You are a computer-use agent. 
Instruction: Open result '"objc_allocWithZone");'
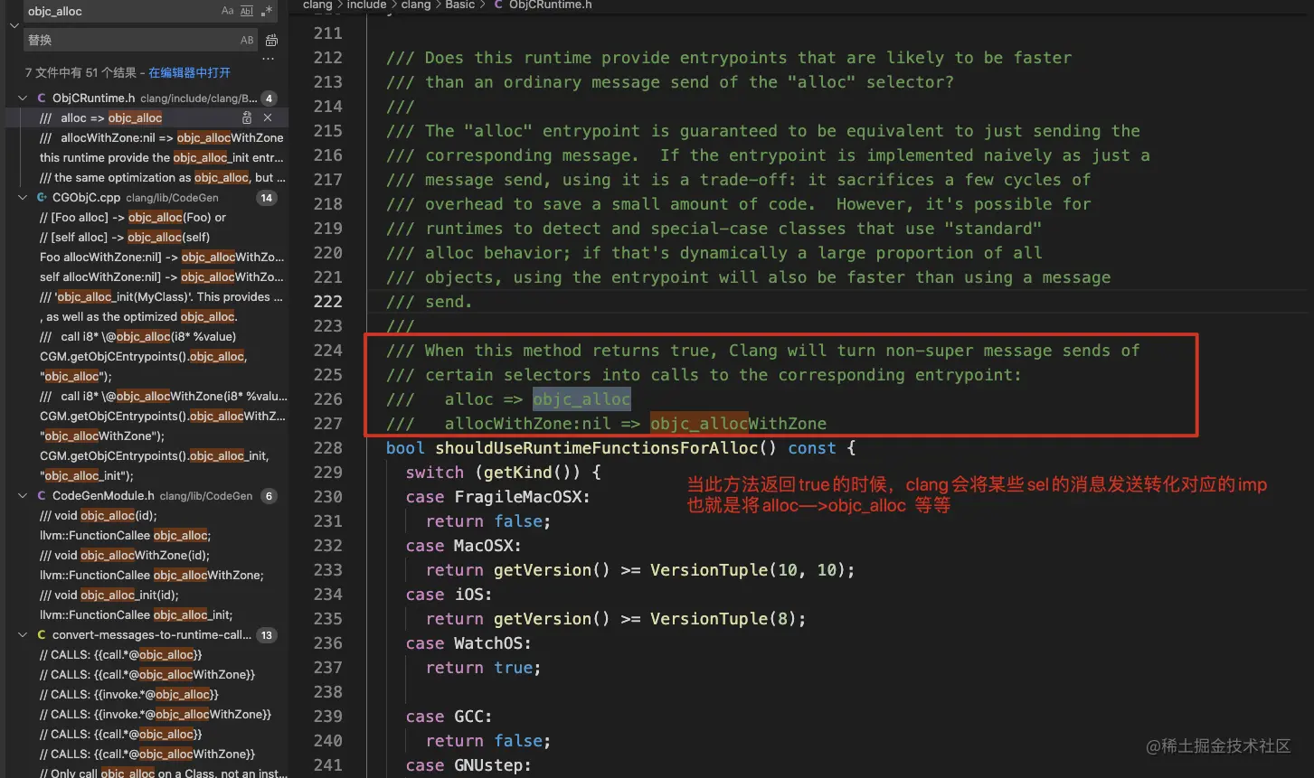tap(102, 436)
